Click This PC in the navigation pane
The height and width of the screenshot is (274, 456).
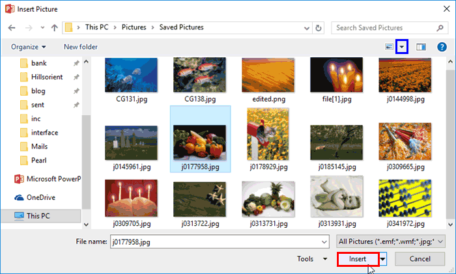pos(40,216)
